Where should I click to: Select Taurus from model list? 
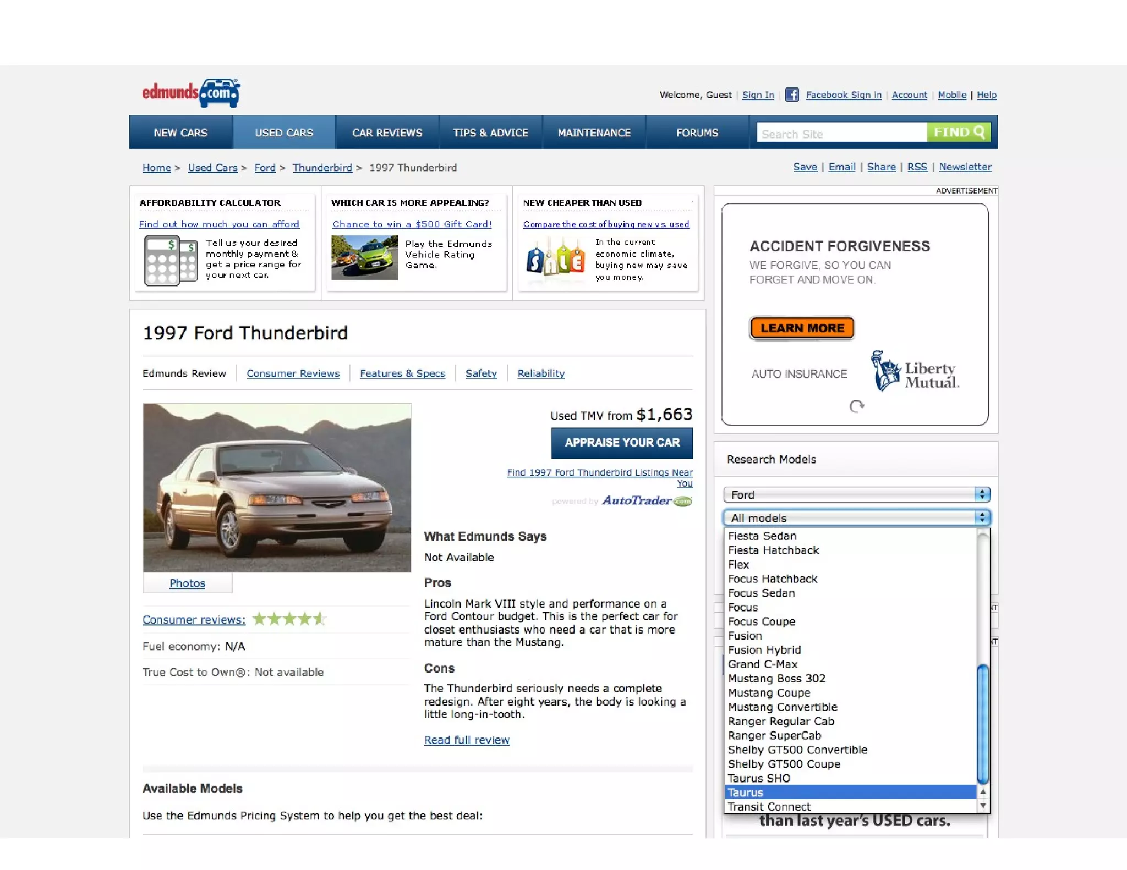pyautogui.click(x=851, y=792)
